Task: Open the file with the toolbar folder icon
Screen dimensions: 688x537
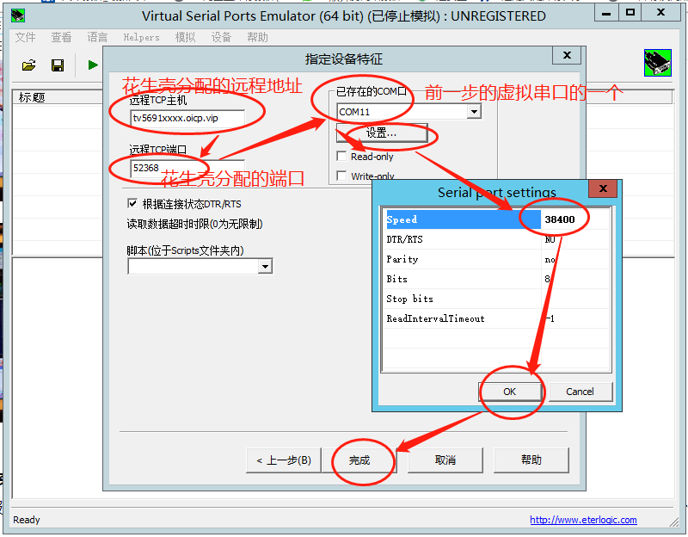Action: 29,65
